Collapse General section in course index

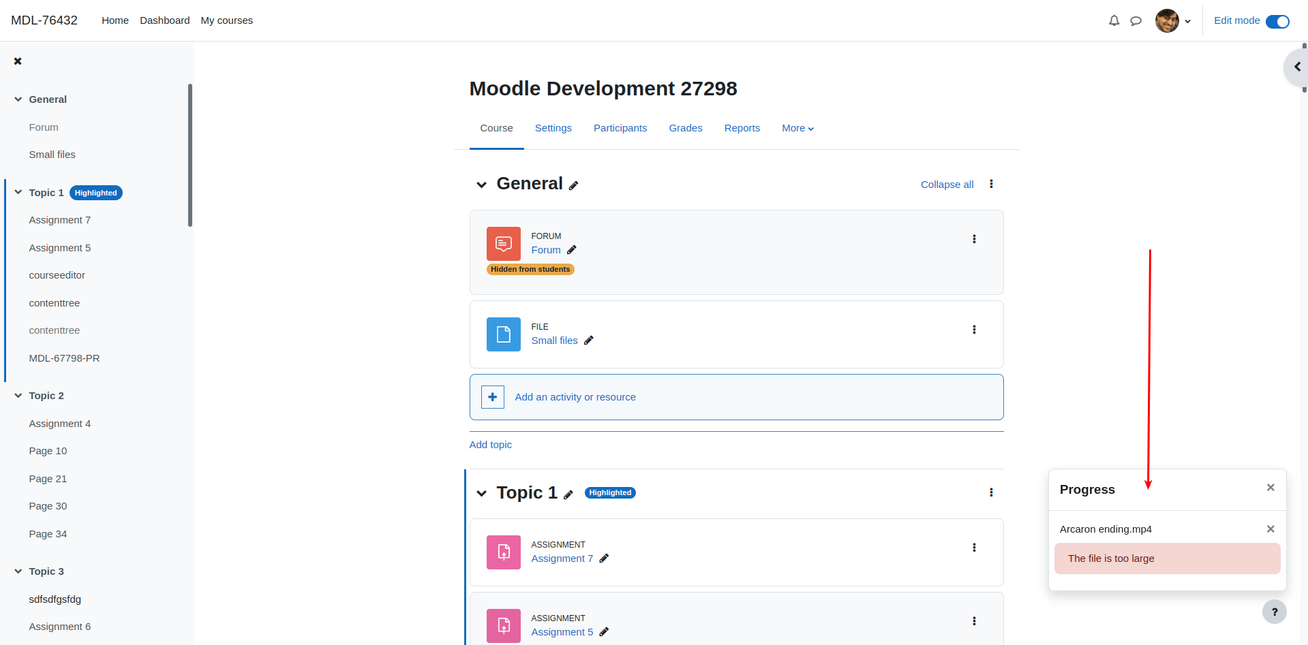click(18, 99)
